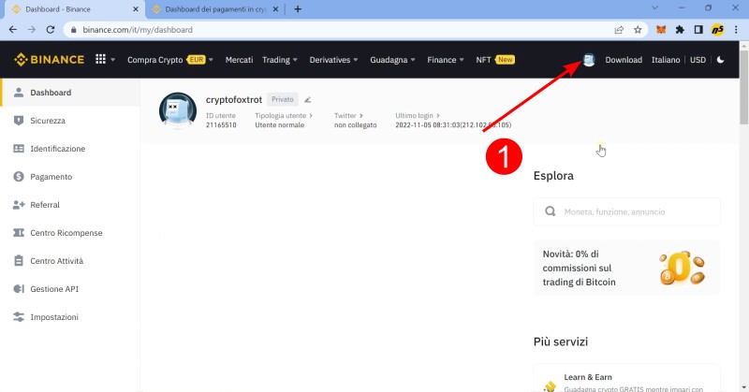
Task: Open Dashboard in the sidebar
Action: [70, 93]
